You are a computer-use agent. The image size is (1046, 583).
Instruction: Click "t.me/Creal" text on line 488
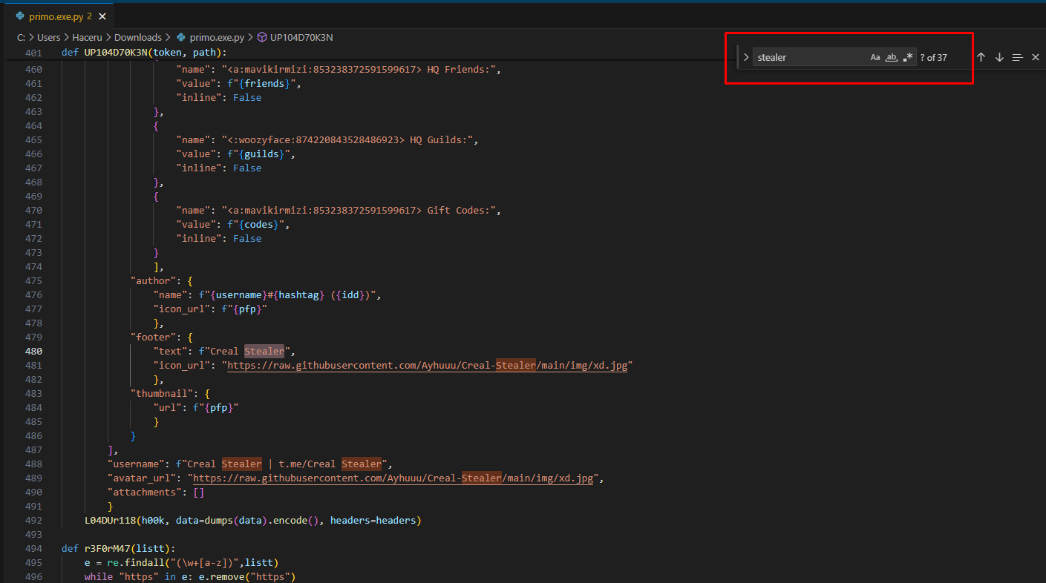[x=307, y=464]
